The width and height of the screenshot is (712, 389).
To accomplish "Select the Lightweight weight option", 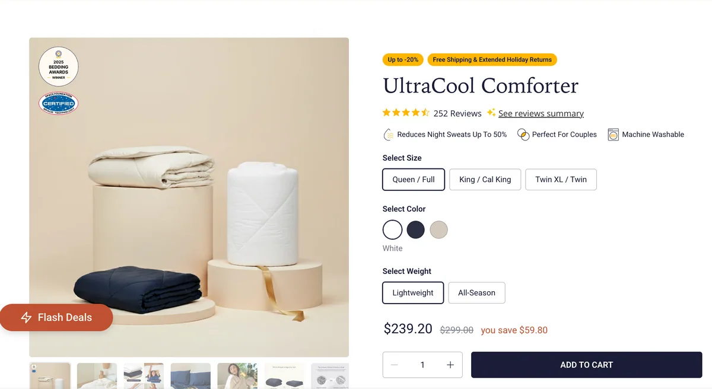I will [x=413, y=293].
